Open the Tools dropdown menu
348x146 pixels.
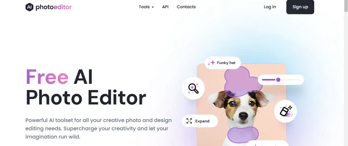point(146,7)
